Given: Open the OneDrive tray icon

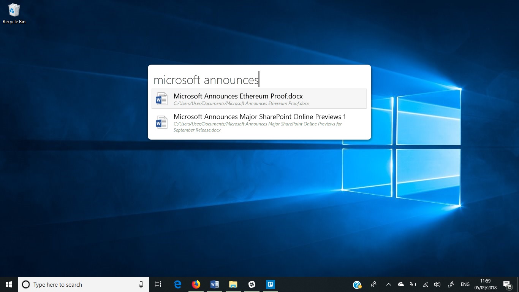Looking at the screenshot, I should click(400, 284).
